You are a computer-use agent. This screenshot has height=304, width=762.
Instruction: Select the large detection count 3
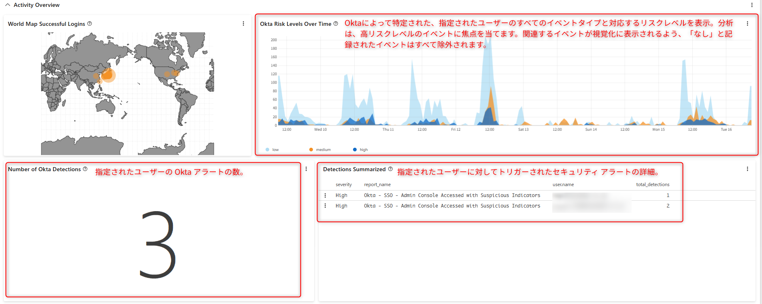point(158,245)
